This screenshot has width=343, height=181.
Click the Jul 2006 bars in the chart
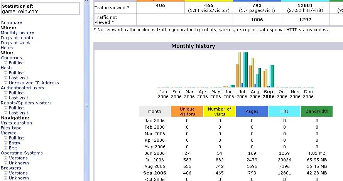click(242, 70)
